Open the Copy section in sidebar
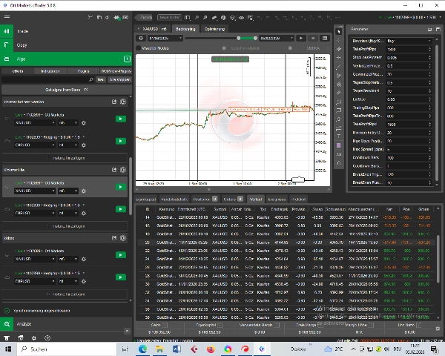 pyautogui.click(x=22, y=45)
